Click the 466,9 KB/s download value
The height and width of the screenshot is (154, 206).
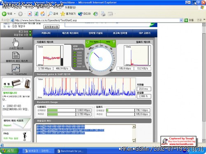[x=62, y=69]
